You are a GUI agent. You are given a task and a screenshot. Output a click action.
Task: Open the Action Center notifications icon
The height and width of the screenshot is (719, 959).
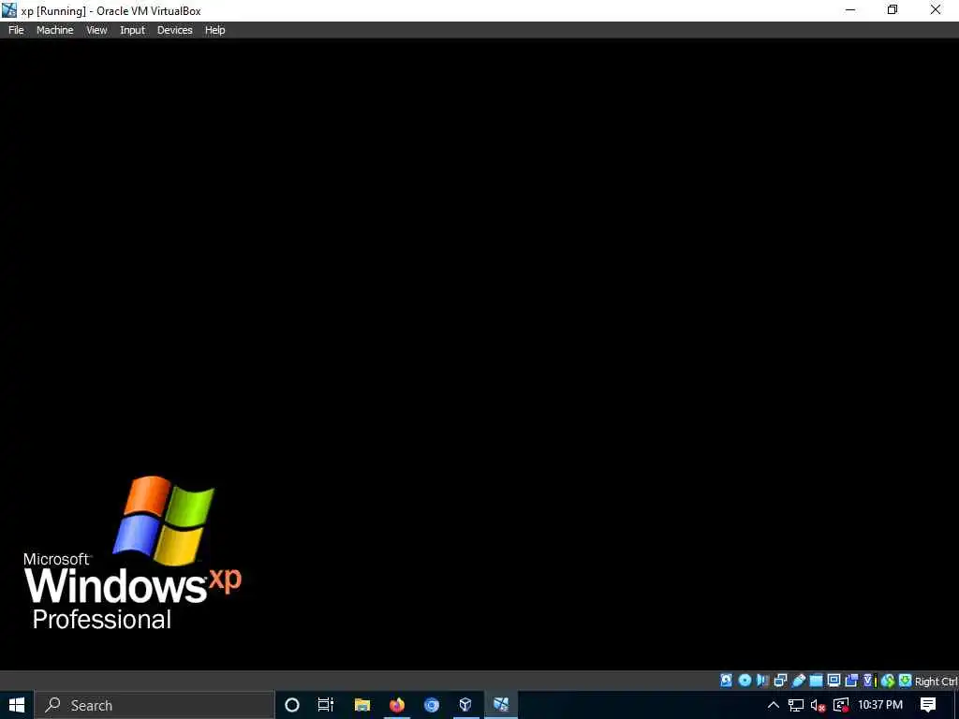[x=928, y=705]
